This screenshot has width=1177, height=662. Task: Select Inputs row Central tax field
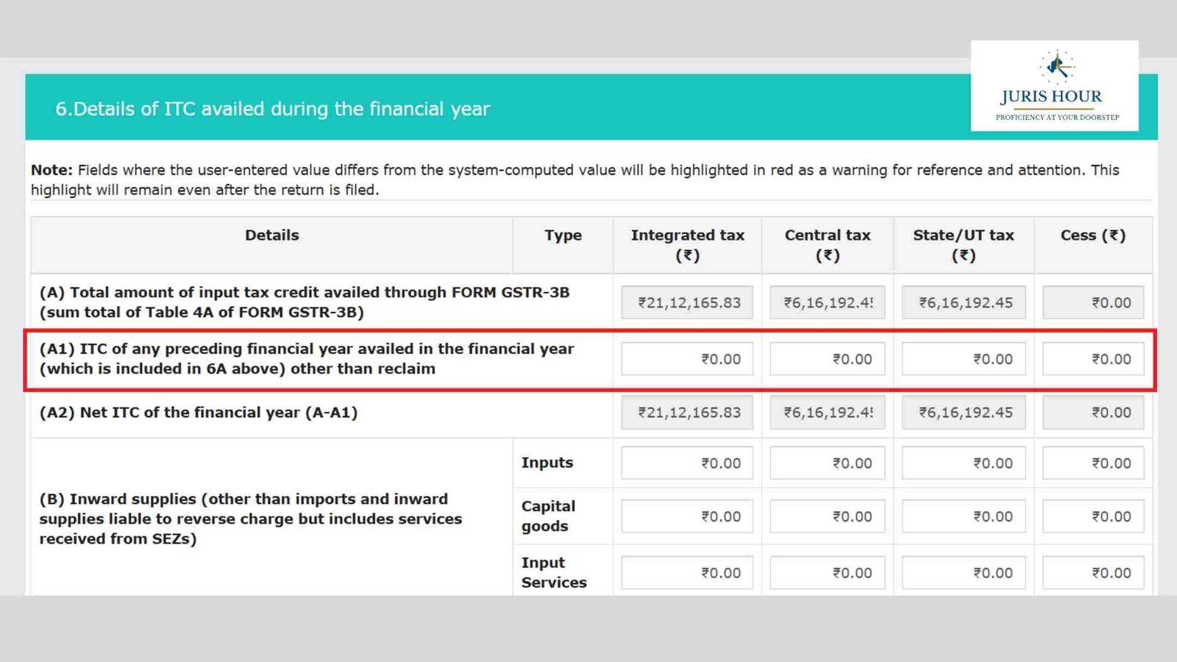point(827,463)
